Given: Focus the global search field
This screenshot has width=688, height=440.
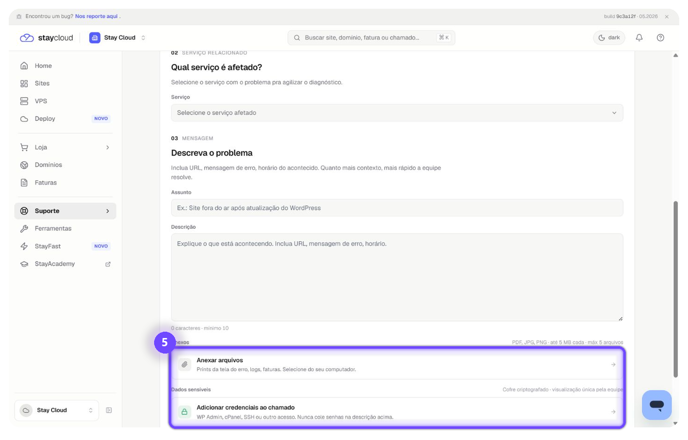Looking at the screenshot, I should 371,38.
